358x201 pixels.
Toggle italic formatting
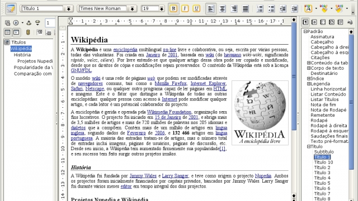tap(185, 9)
